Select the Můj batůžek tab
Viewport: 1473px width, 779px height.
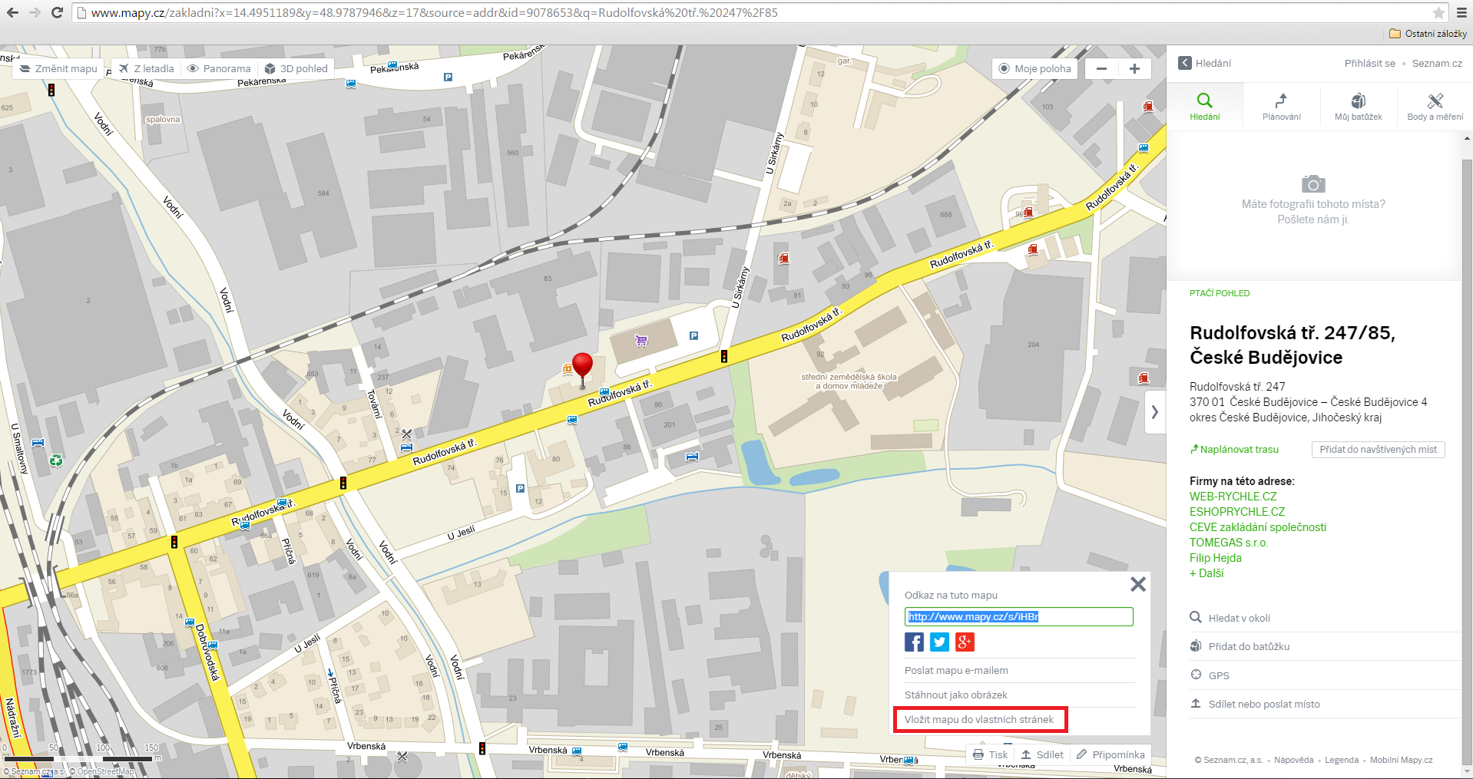tap(1358, 106)
